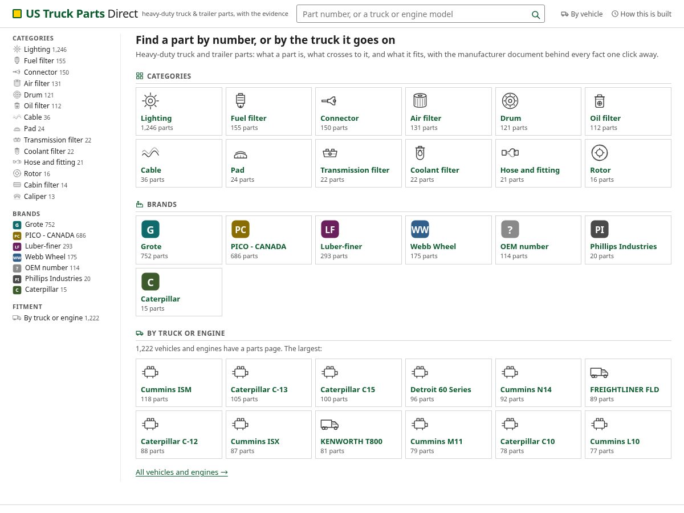Select Transmission filter in sidebar
The width and height of the screenshot is (684, 513).
pos(52,140)
